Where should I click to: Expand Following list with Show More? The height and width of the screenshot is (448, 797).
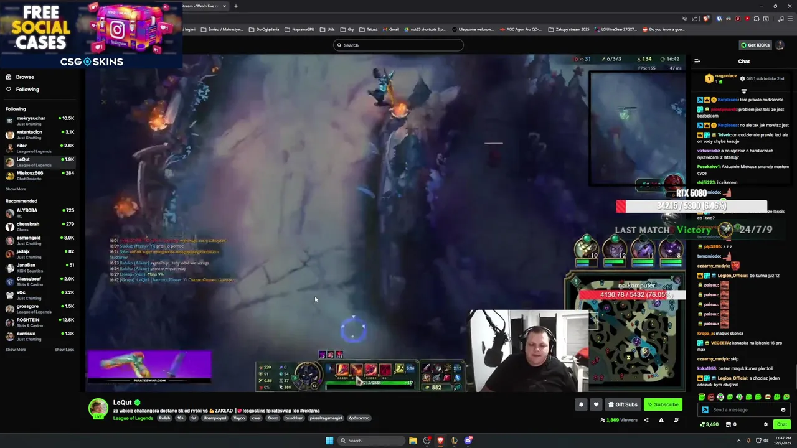[x=16, y=189]
